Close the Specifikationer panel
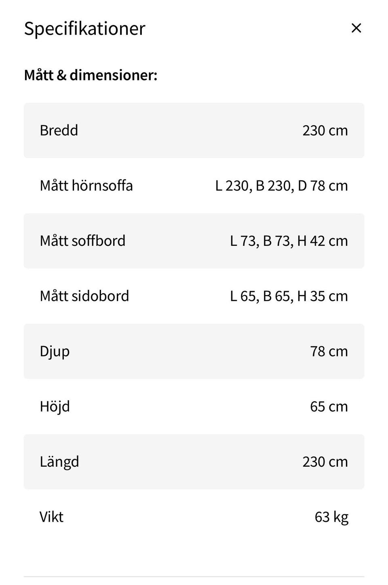 pos(356,28)
